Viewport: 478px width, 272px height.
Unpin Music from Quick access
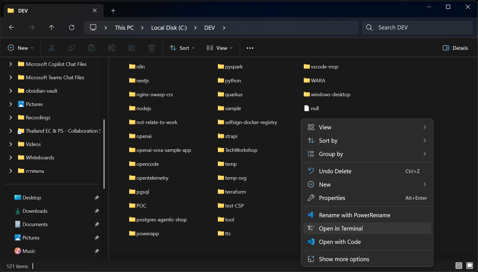[x=97, y=251]
